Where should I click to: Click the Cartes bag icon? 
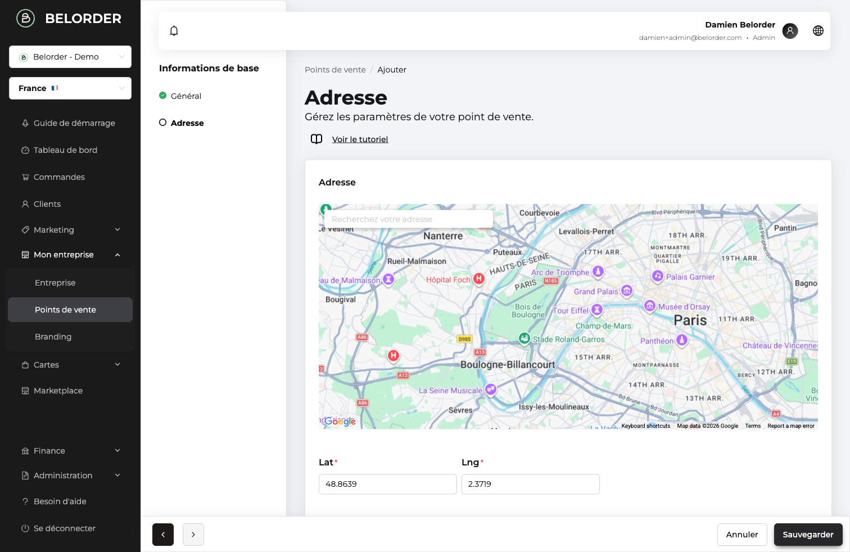tap(25, 365)
